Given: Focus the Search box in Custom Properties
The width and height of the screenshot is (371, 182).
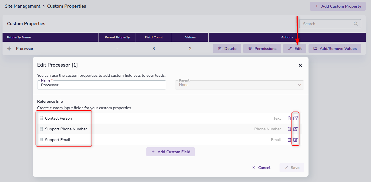Looking at the screenshot, I should point(330,24).
